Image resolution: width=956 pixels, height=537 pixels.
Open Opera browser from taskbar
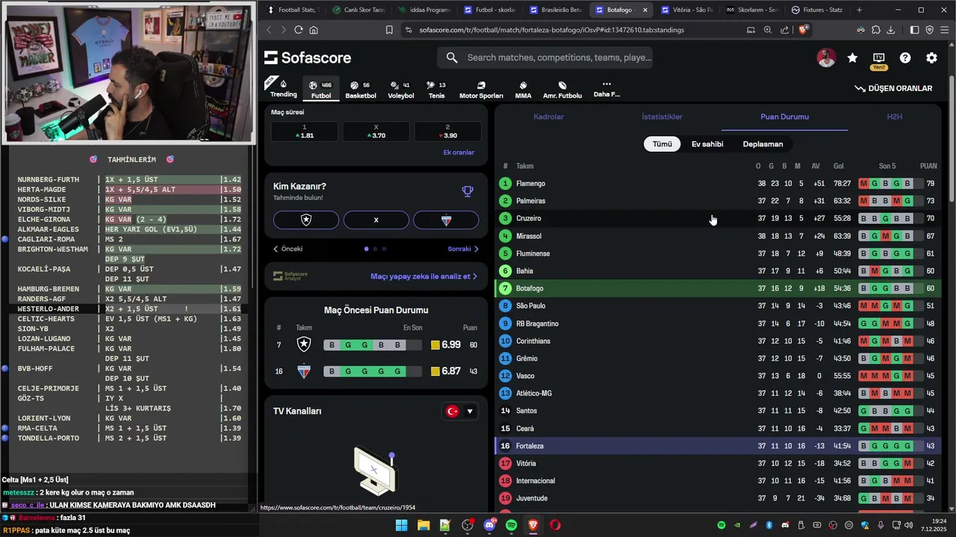click(x=555, y=525)
